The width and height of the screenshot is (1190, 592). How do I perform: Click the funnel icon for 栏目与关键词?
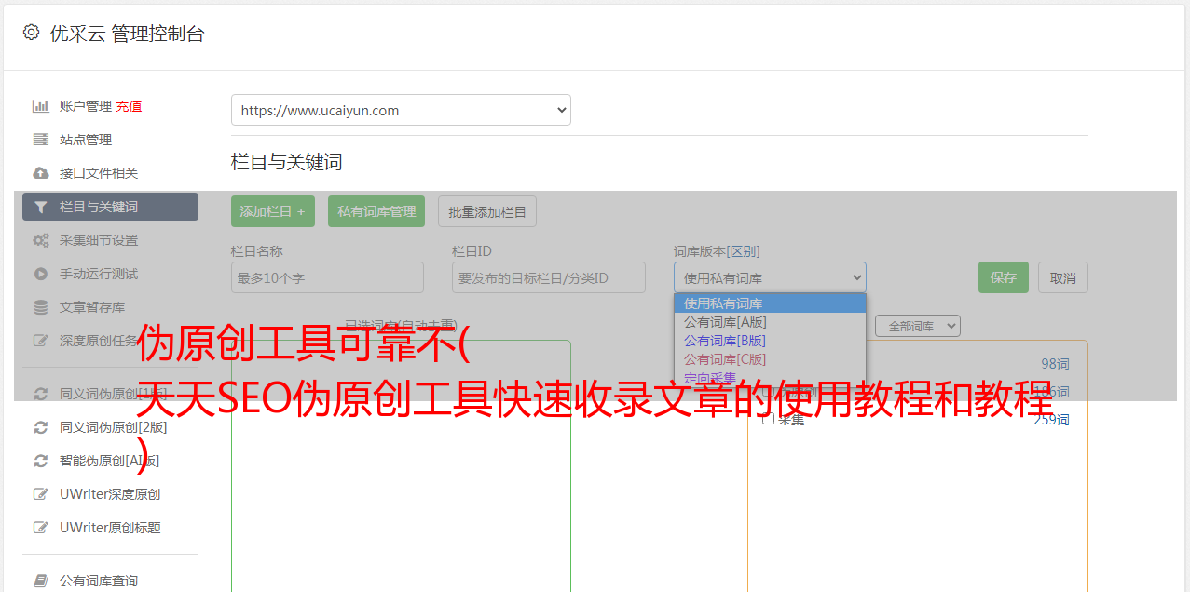(41, 207)
